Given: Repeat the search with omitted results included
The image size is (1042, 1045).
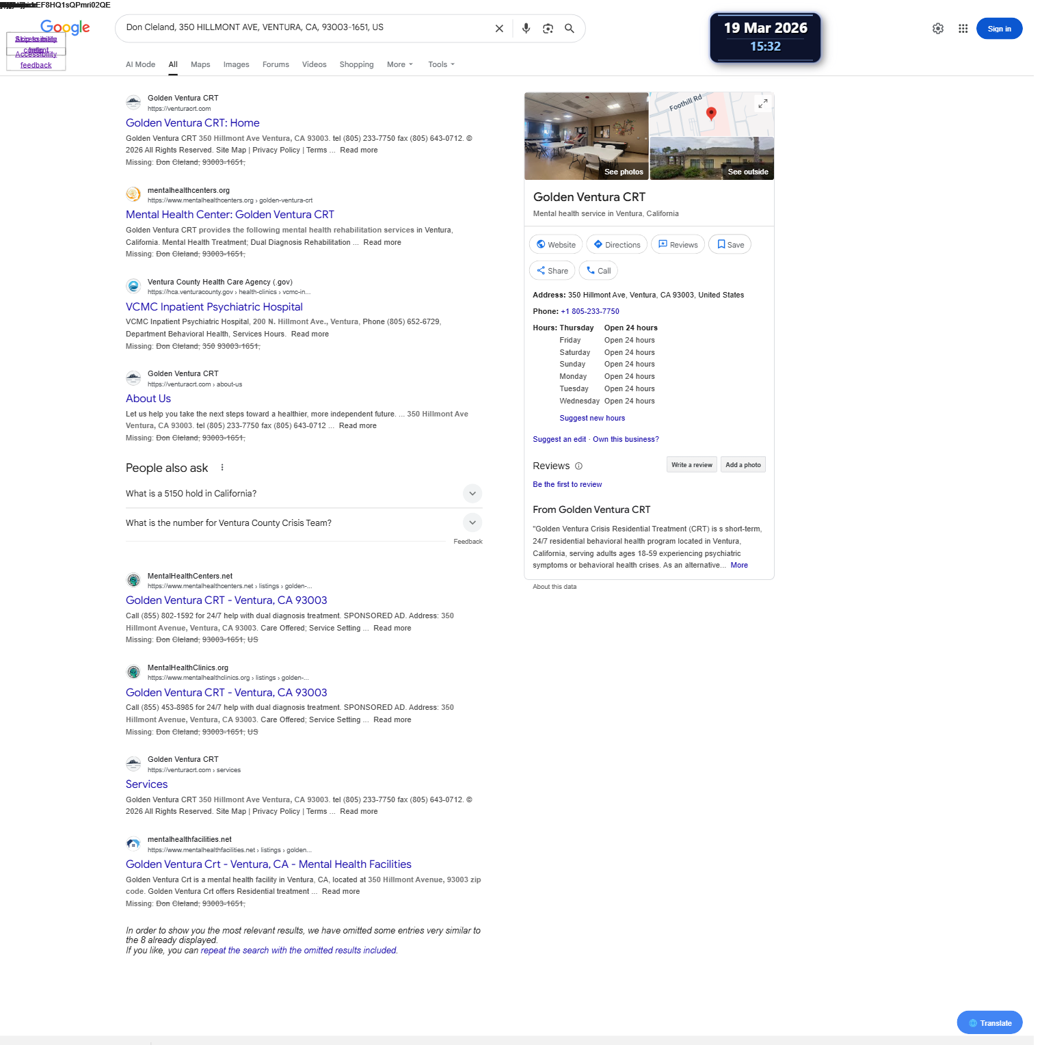Looking at the screenshot, I should tap(299, 951).
